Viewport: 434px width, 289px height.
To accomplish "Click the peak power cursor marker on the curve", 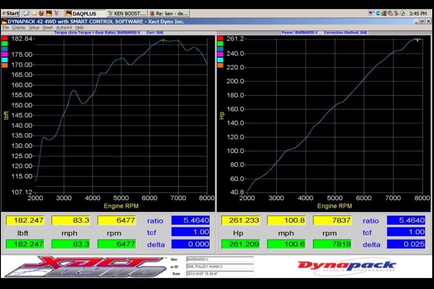I will 417,40.
